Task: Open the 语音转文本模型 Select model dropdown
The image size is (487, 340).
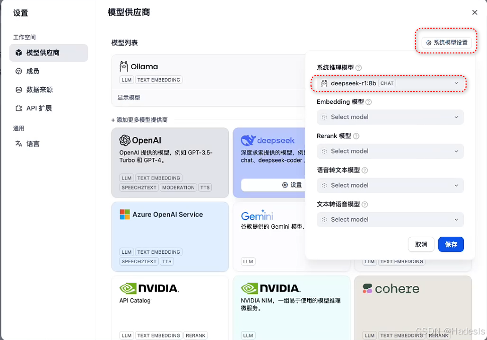Action: click(390, 186)
